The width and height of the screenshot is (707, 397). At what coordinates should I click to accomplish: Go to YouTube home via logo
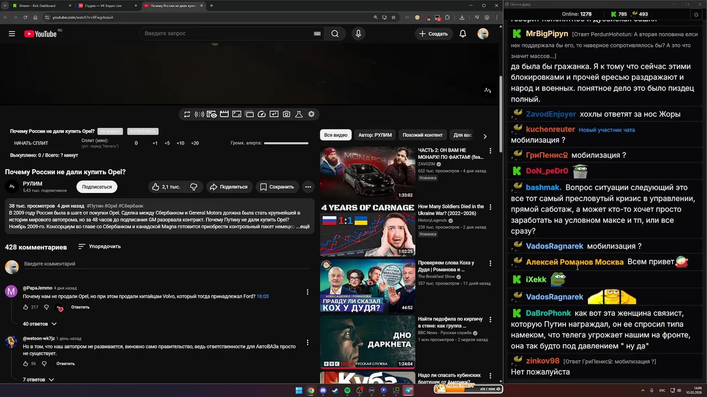[x=40, y=34]
